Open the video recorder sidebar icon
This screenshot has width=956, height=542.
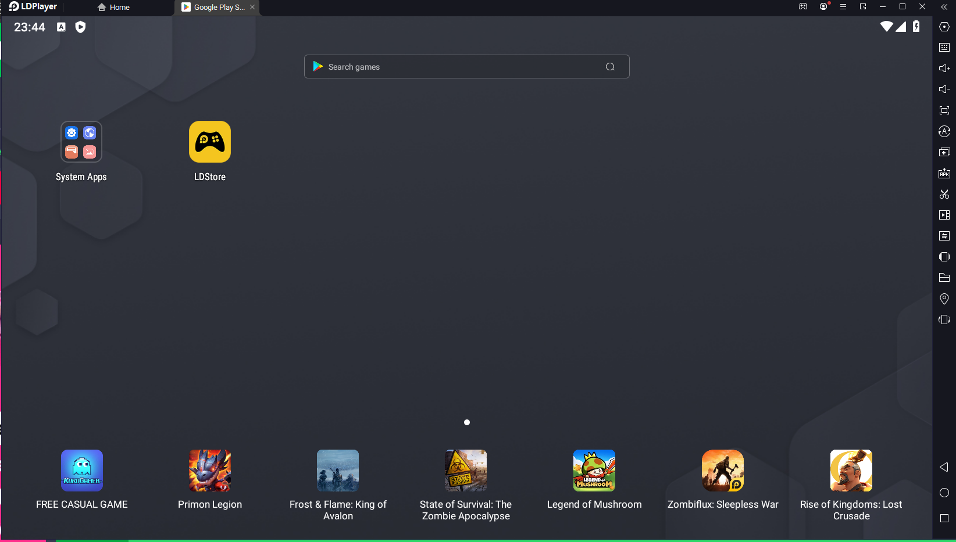tap(944, 215)
